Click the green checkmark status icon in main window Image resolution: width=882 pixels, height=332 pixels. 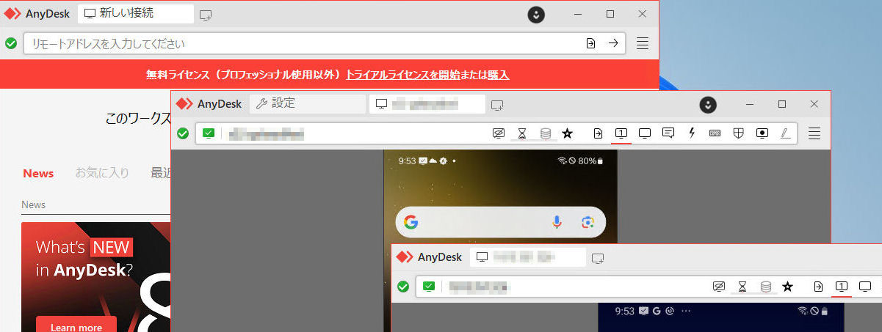pos(11,43)
